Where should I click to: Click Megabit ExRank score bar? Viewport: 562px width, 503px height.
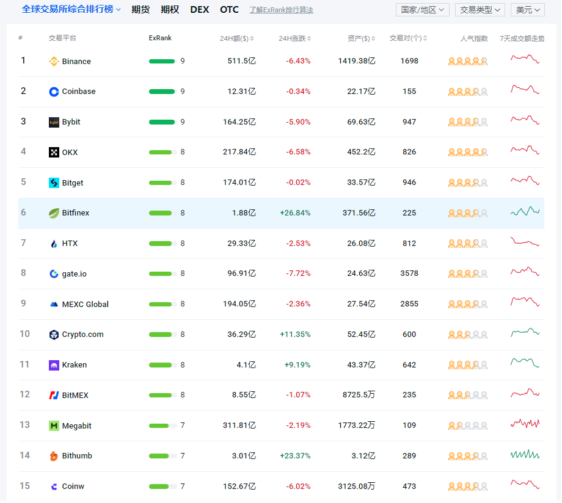pos(162,425)
